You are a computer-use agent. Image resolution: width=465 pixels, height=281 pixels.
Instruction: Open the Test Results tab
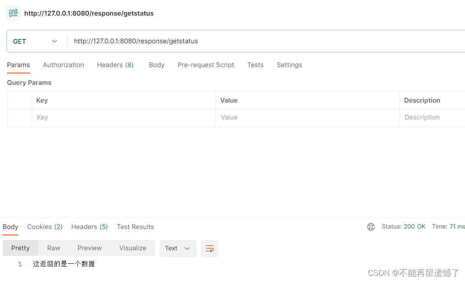(x=135, y=227)
